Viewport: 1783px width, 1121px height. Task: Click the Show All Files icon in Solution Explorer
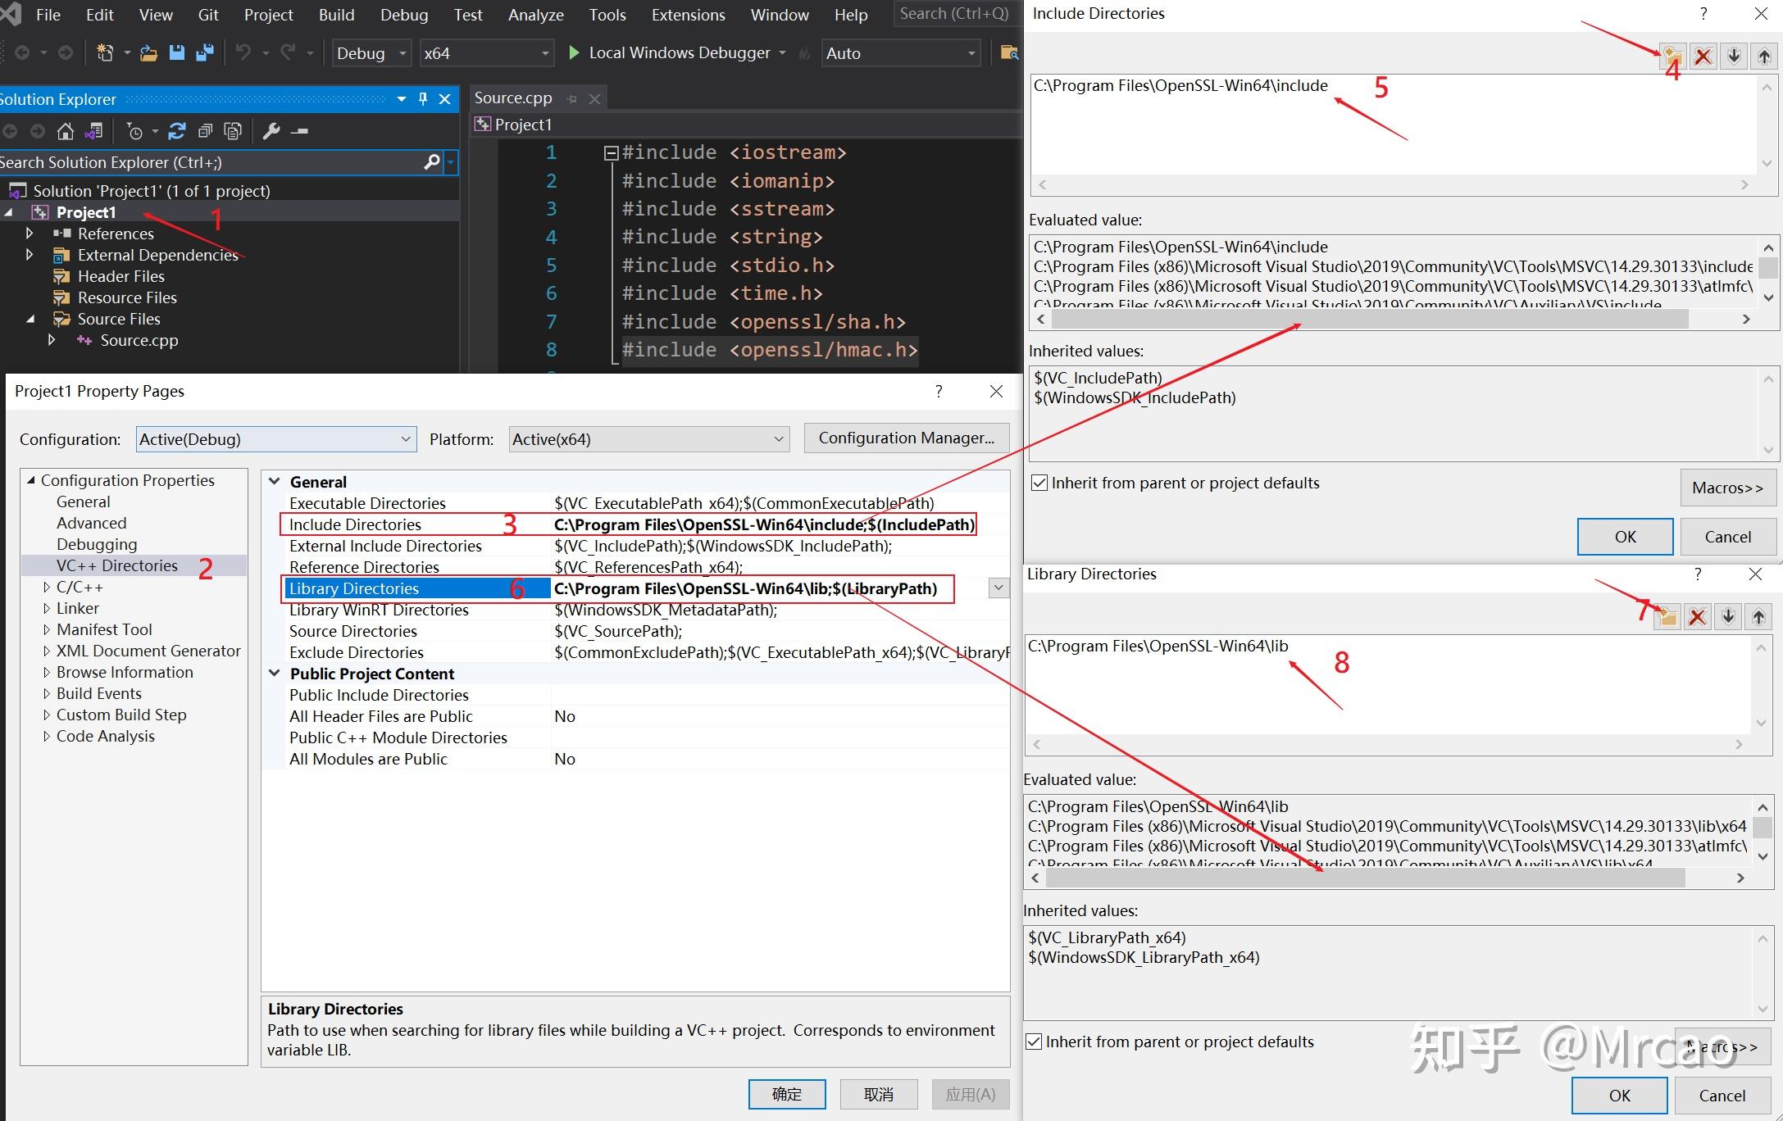coord(234,131)
